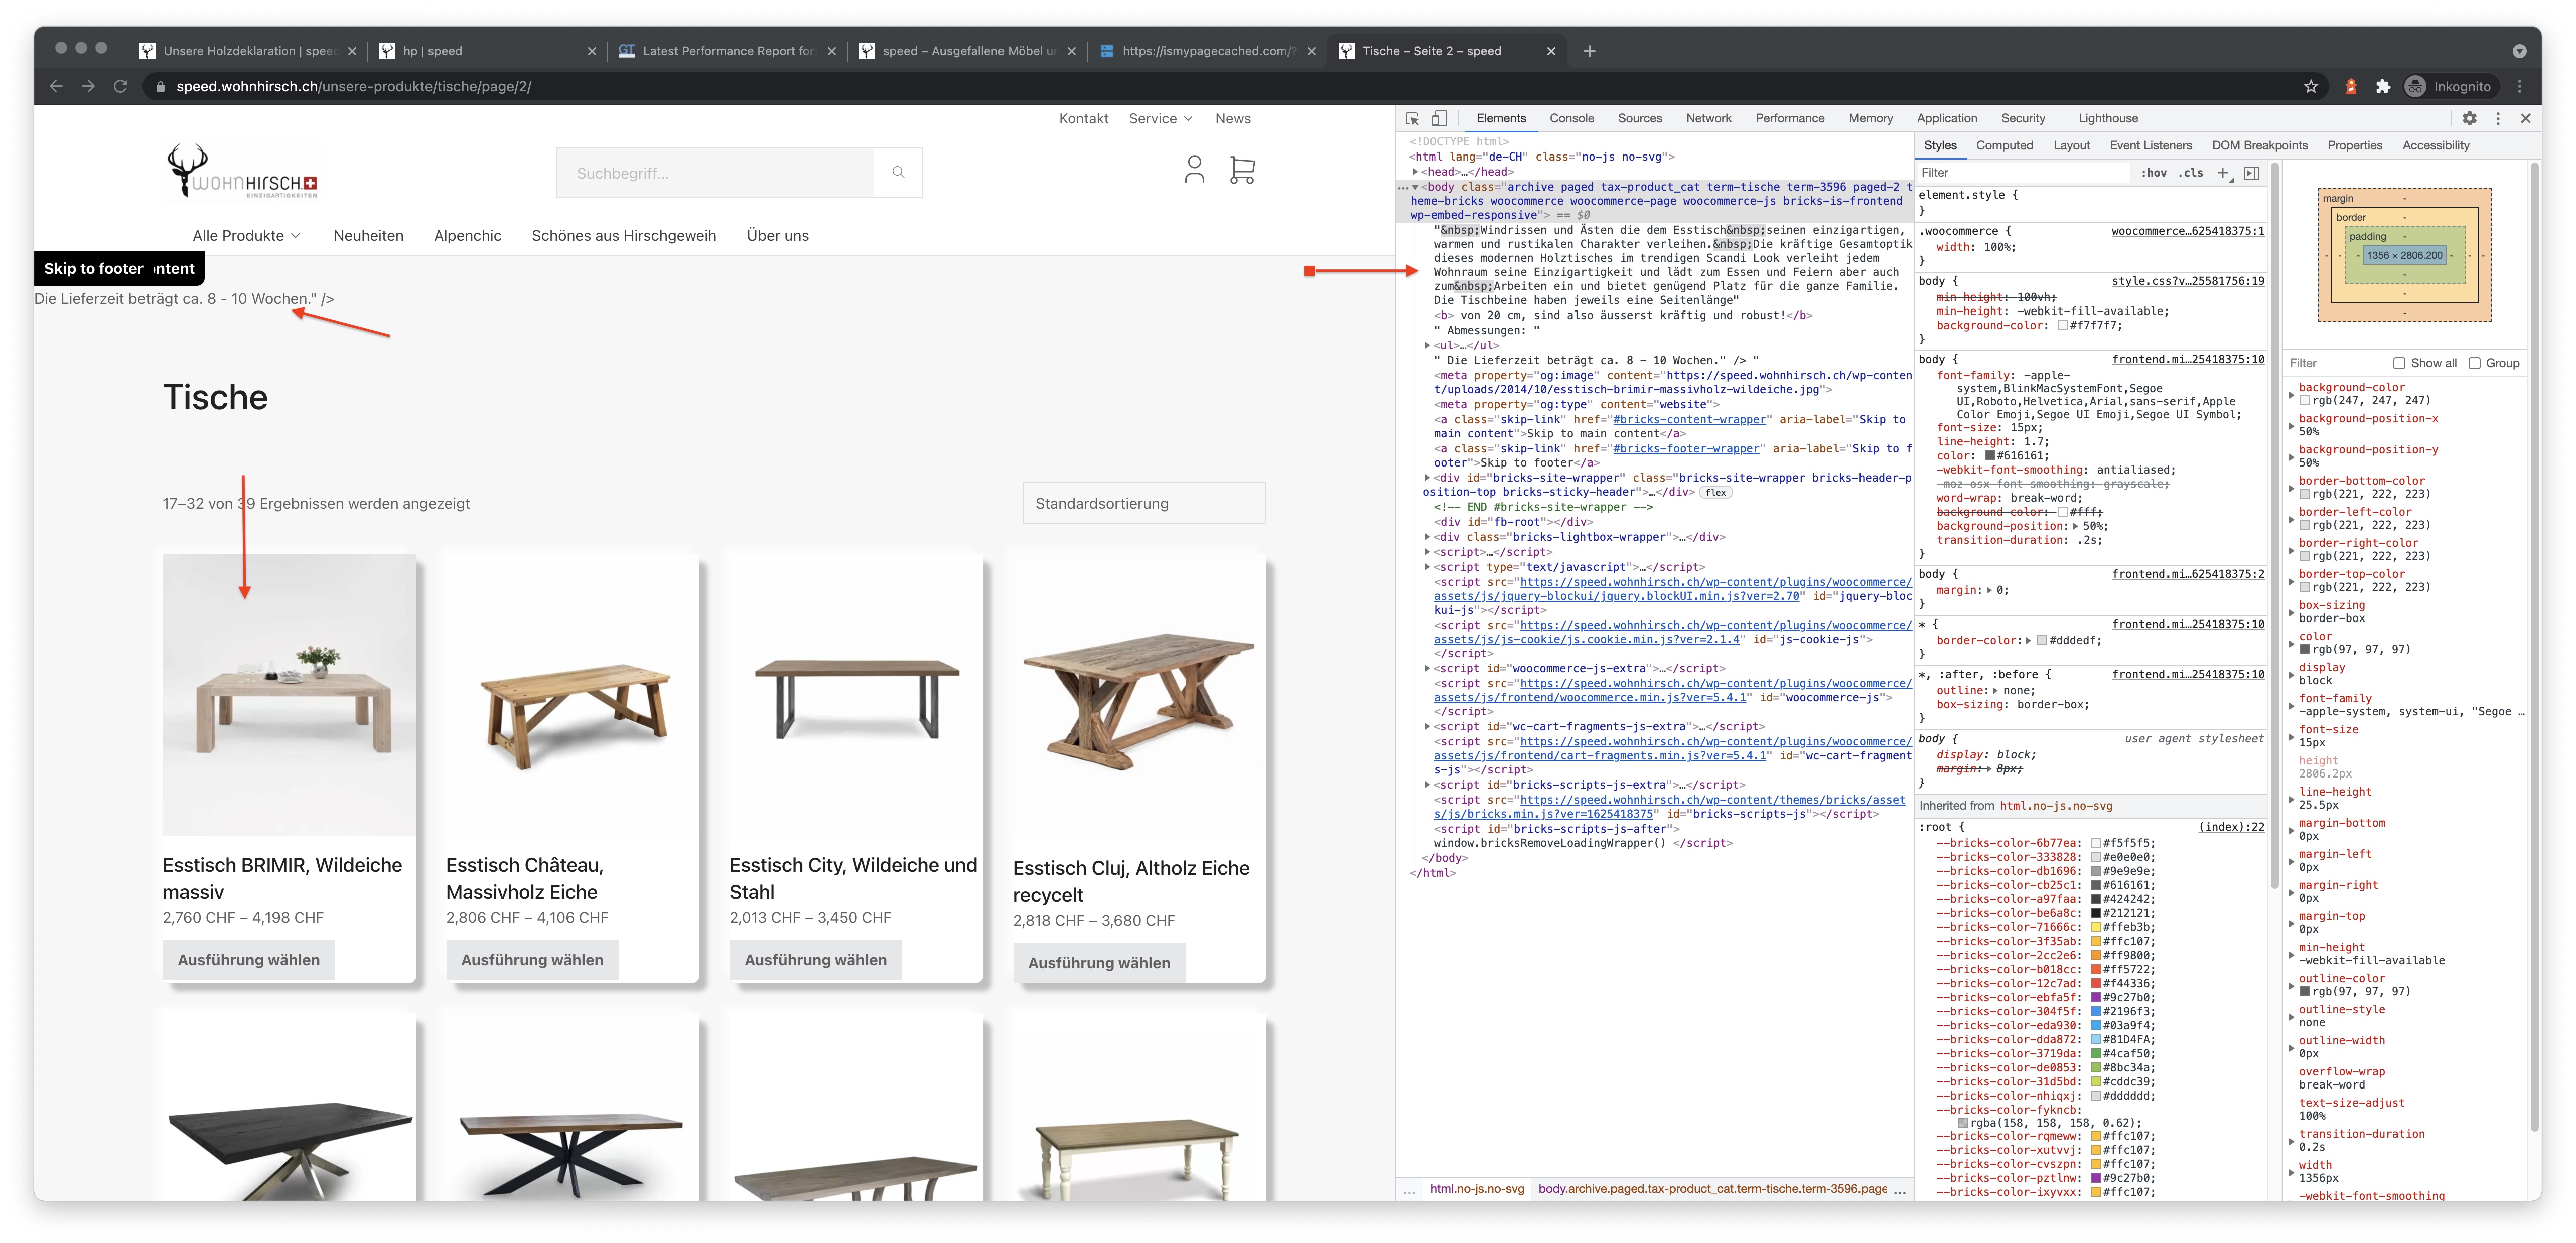Switch to the Console tab

[x=1571, y=118]
